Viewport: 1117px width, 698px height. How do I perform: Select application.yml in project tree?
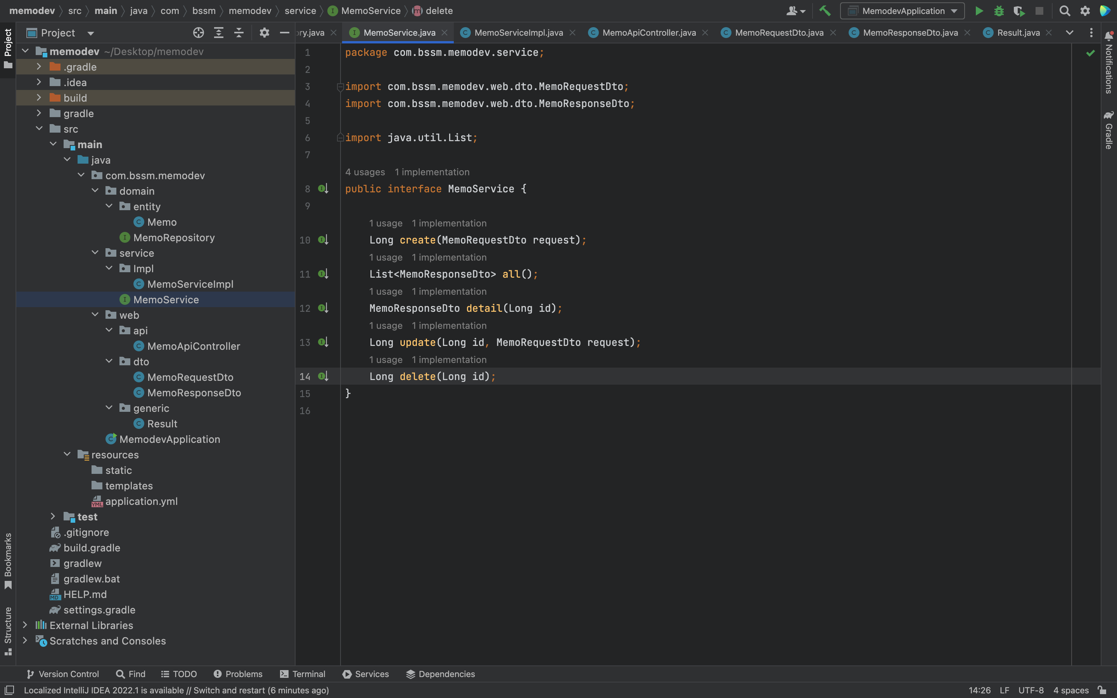141,501
